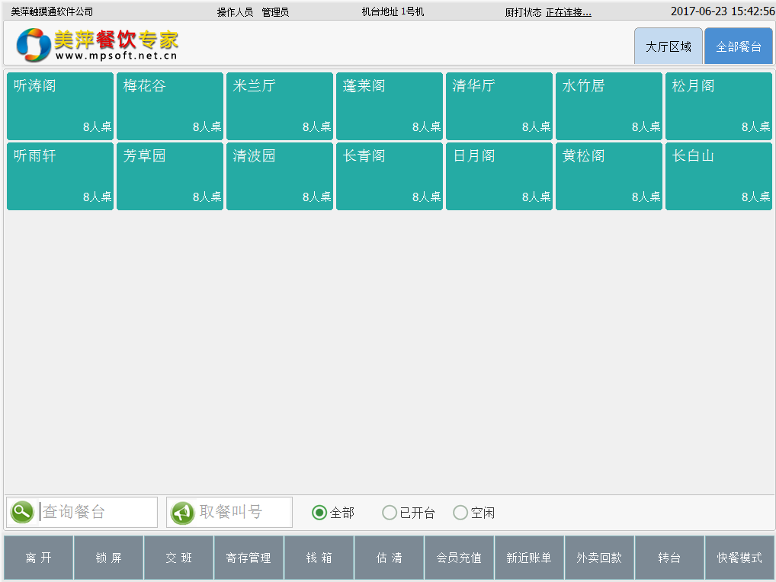The width and height of the screenshot is (776, 582).
Task: Open the 日月阁 table tile
Action: (499, 177)
